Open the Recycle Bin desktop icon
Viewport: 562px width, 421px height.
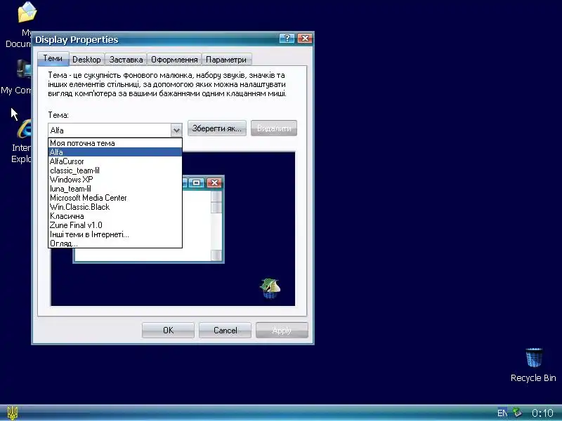534,357
